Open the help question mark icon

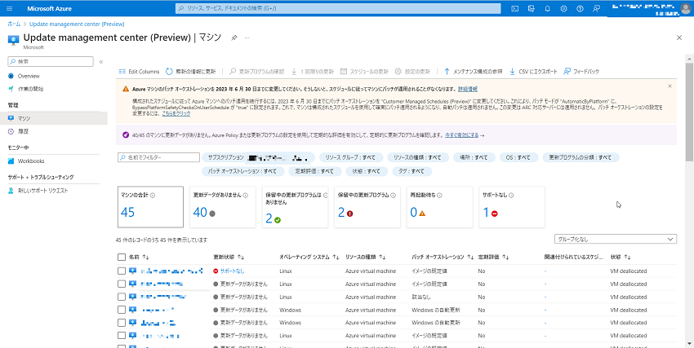click(x=580, y=8)
